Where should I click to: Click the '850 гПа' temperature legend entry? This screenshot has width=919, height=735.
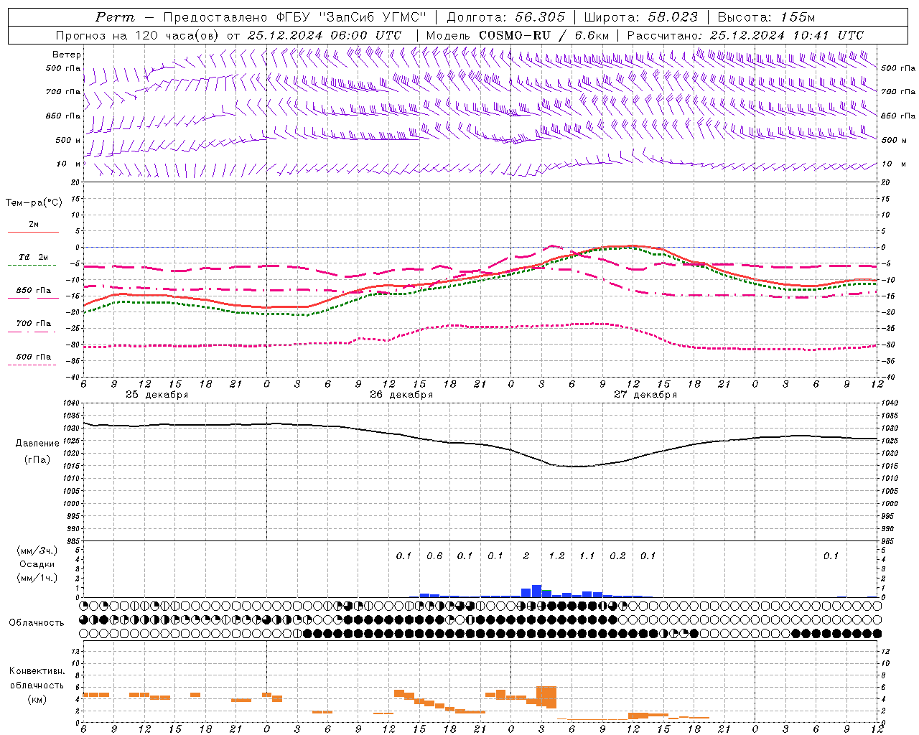click(x=34, y=291)
